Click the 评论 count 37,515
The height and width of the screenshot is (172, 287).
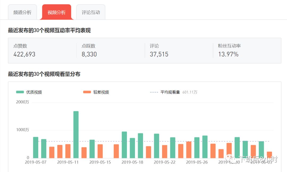(159, 54)
